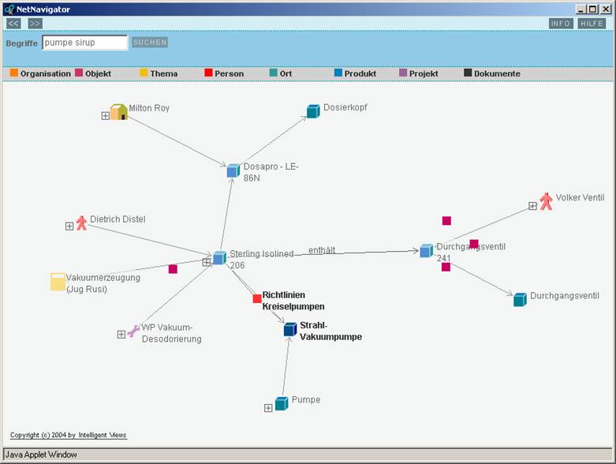Click the 'Java Applet Window' status text

[x=41, y=455]
